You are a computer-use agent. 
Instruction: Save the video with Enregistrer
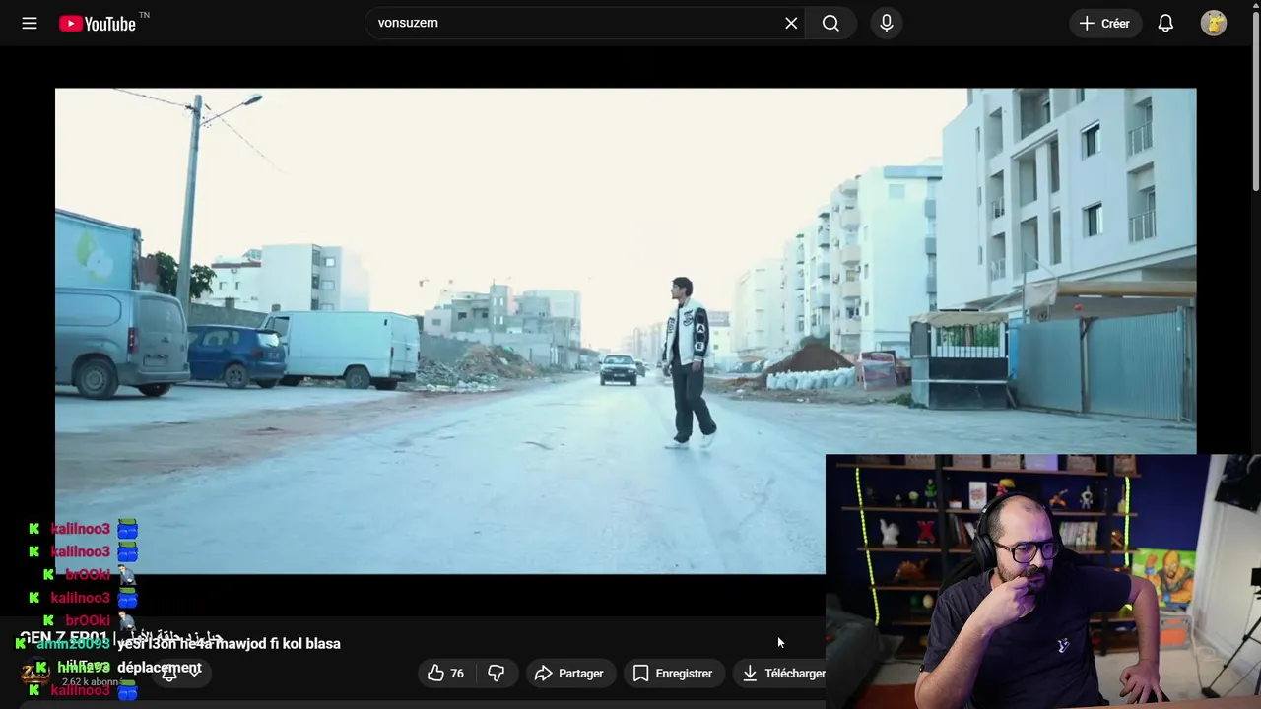coord(673,674)
